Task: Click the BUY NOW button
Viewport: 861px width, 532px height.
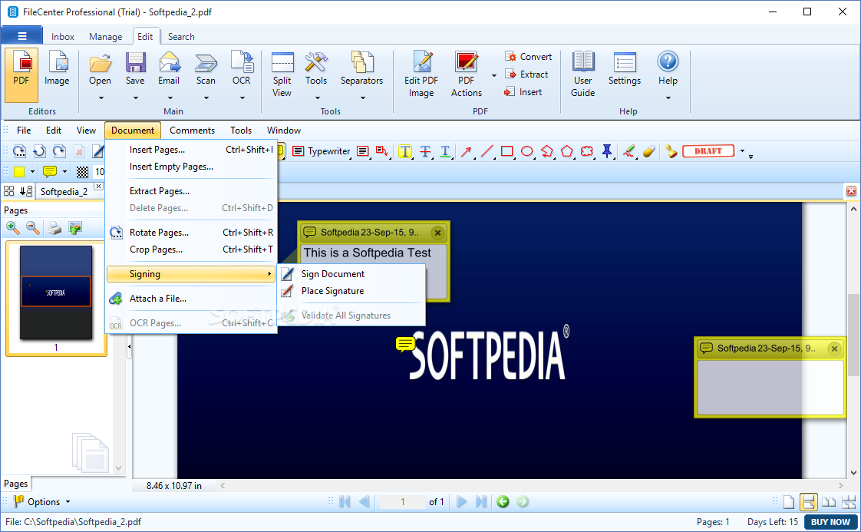Action: [x=830, y=521]
